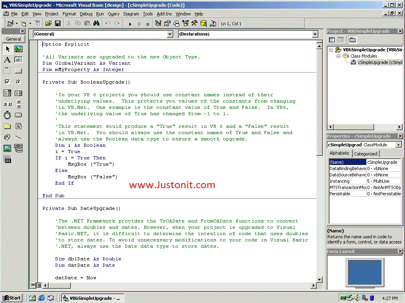Click the General button above the toolbox
This screenshot has width=405, height=303.
pyautogui.click(x=13, y=39)
